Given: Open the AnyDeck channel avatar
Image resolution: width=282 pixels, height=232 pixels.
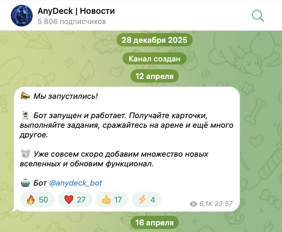Looking at the screenshot, I should point(22,16).
